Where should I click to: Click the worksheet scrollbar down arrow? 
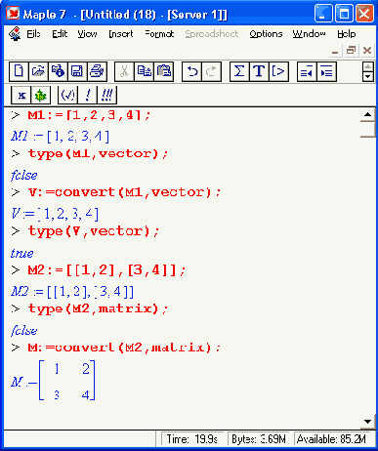(x=367, y=422)
